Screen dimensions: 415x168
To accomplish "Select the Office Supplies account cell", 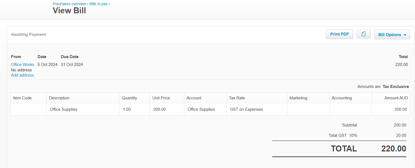I will coord(201,109).
